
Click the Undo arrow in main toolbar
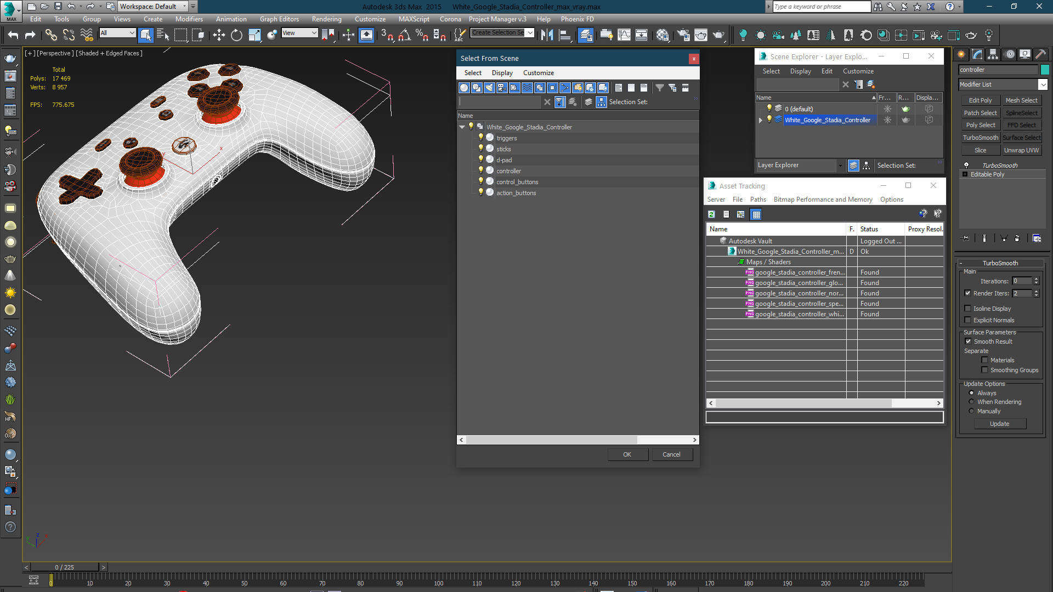tap(13, 35)
